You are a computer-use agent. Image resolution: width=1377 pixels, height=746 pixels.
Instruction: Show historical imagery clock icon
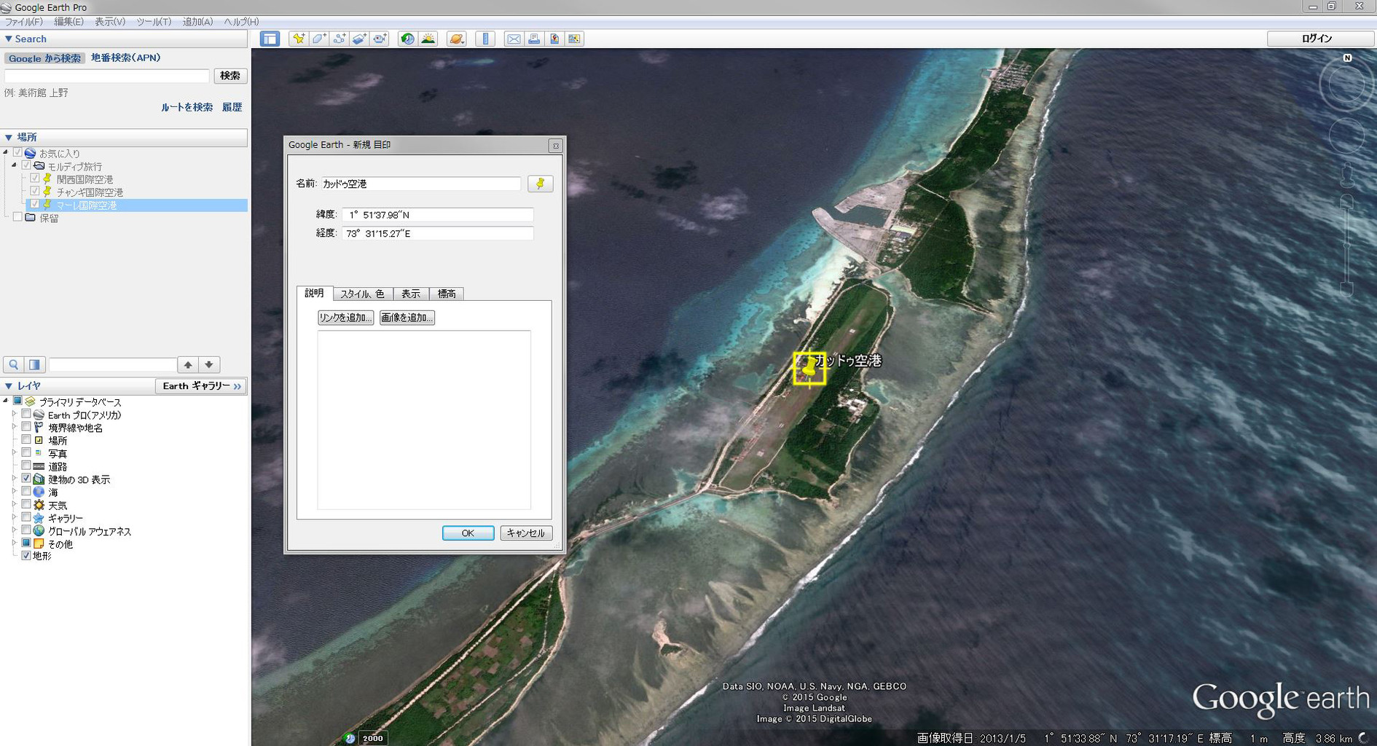(408, 39)
